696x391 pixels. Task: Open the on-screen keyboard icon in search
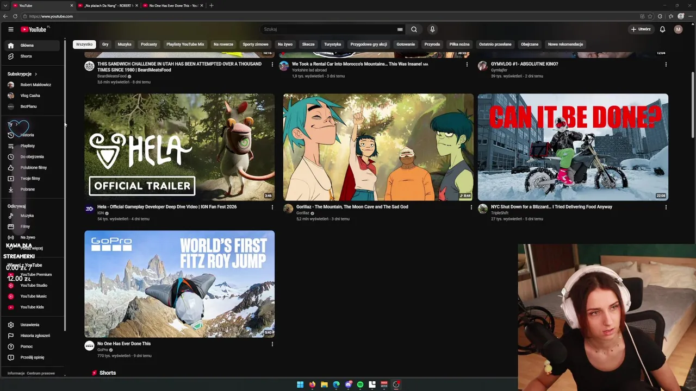400,29
